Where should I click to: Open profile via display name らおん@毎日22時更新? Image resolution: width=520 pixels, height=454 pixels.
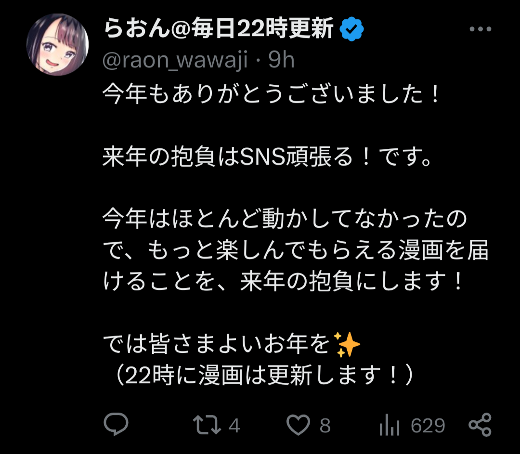(x=219, y=28)
